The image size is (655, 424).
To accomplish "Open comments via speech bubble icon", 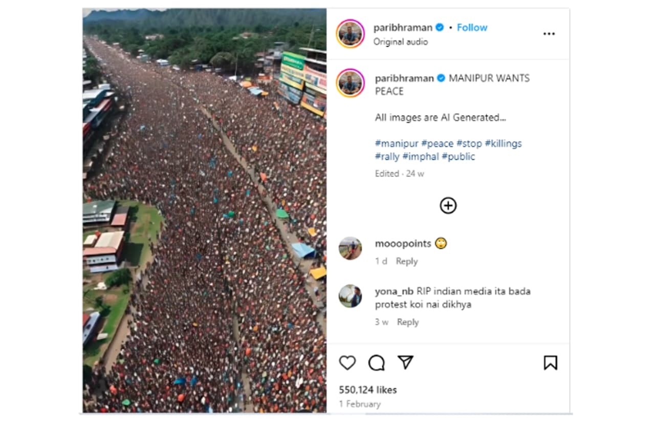I will pos(377,363).
